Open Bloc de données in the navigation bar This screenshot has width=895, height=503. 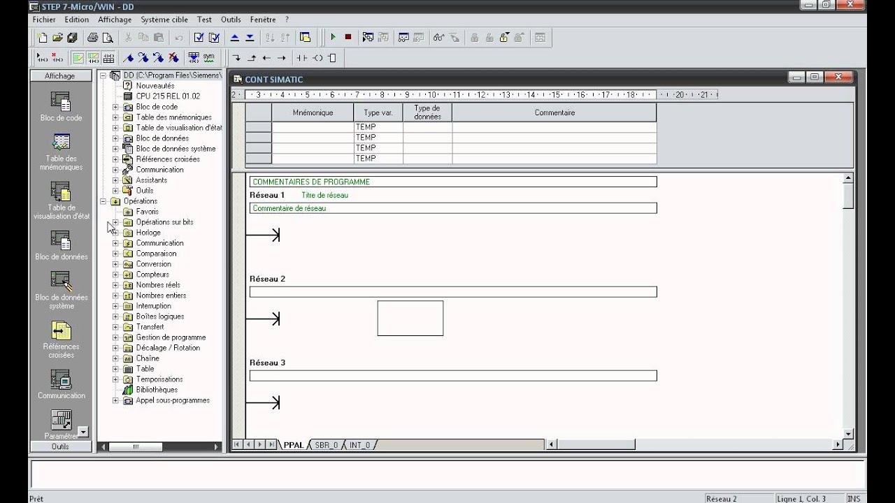[61, 245]
